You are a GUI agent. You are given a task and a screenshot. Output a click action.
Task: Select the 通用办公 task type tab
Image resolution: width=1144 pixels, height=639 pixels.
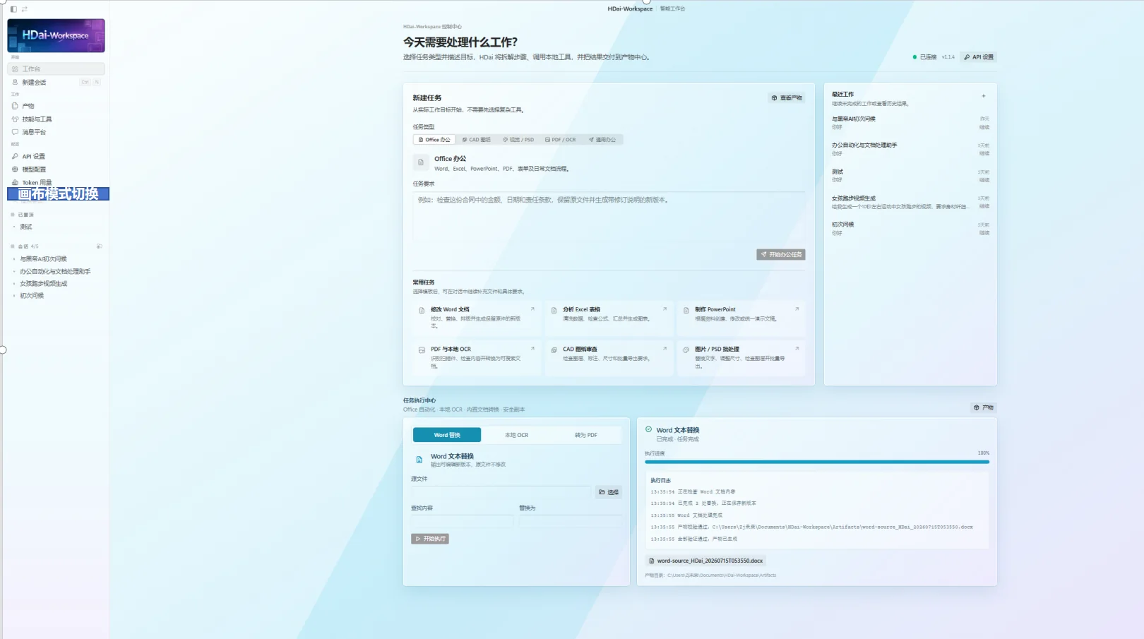(x=602, y=140)
